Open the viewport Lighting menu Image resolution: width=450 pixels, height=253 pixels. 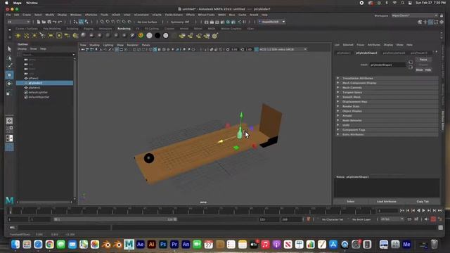coord(108,45)
